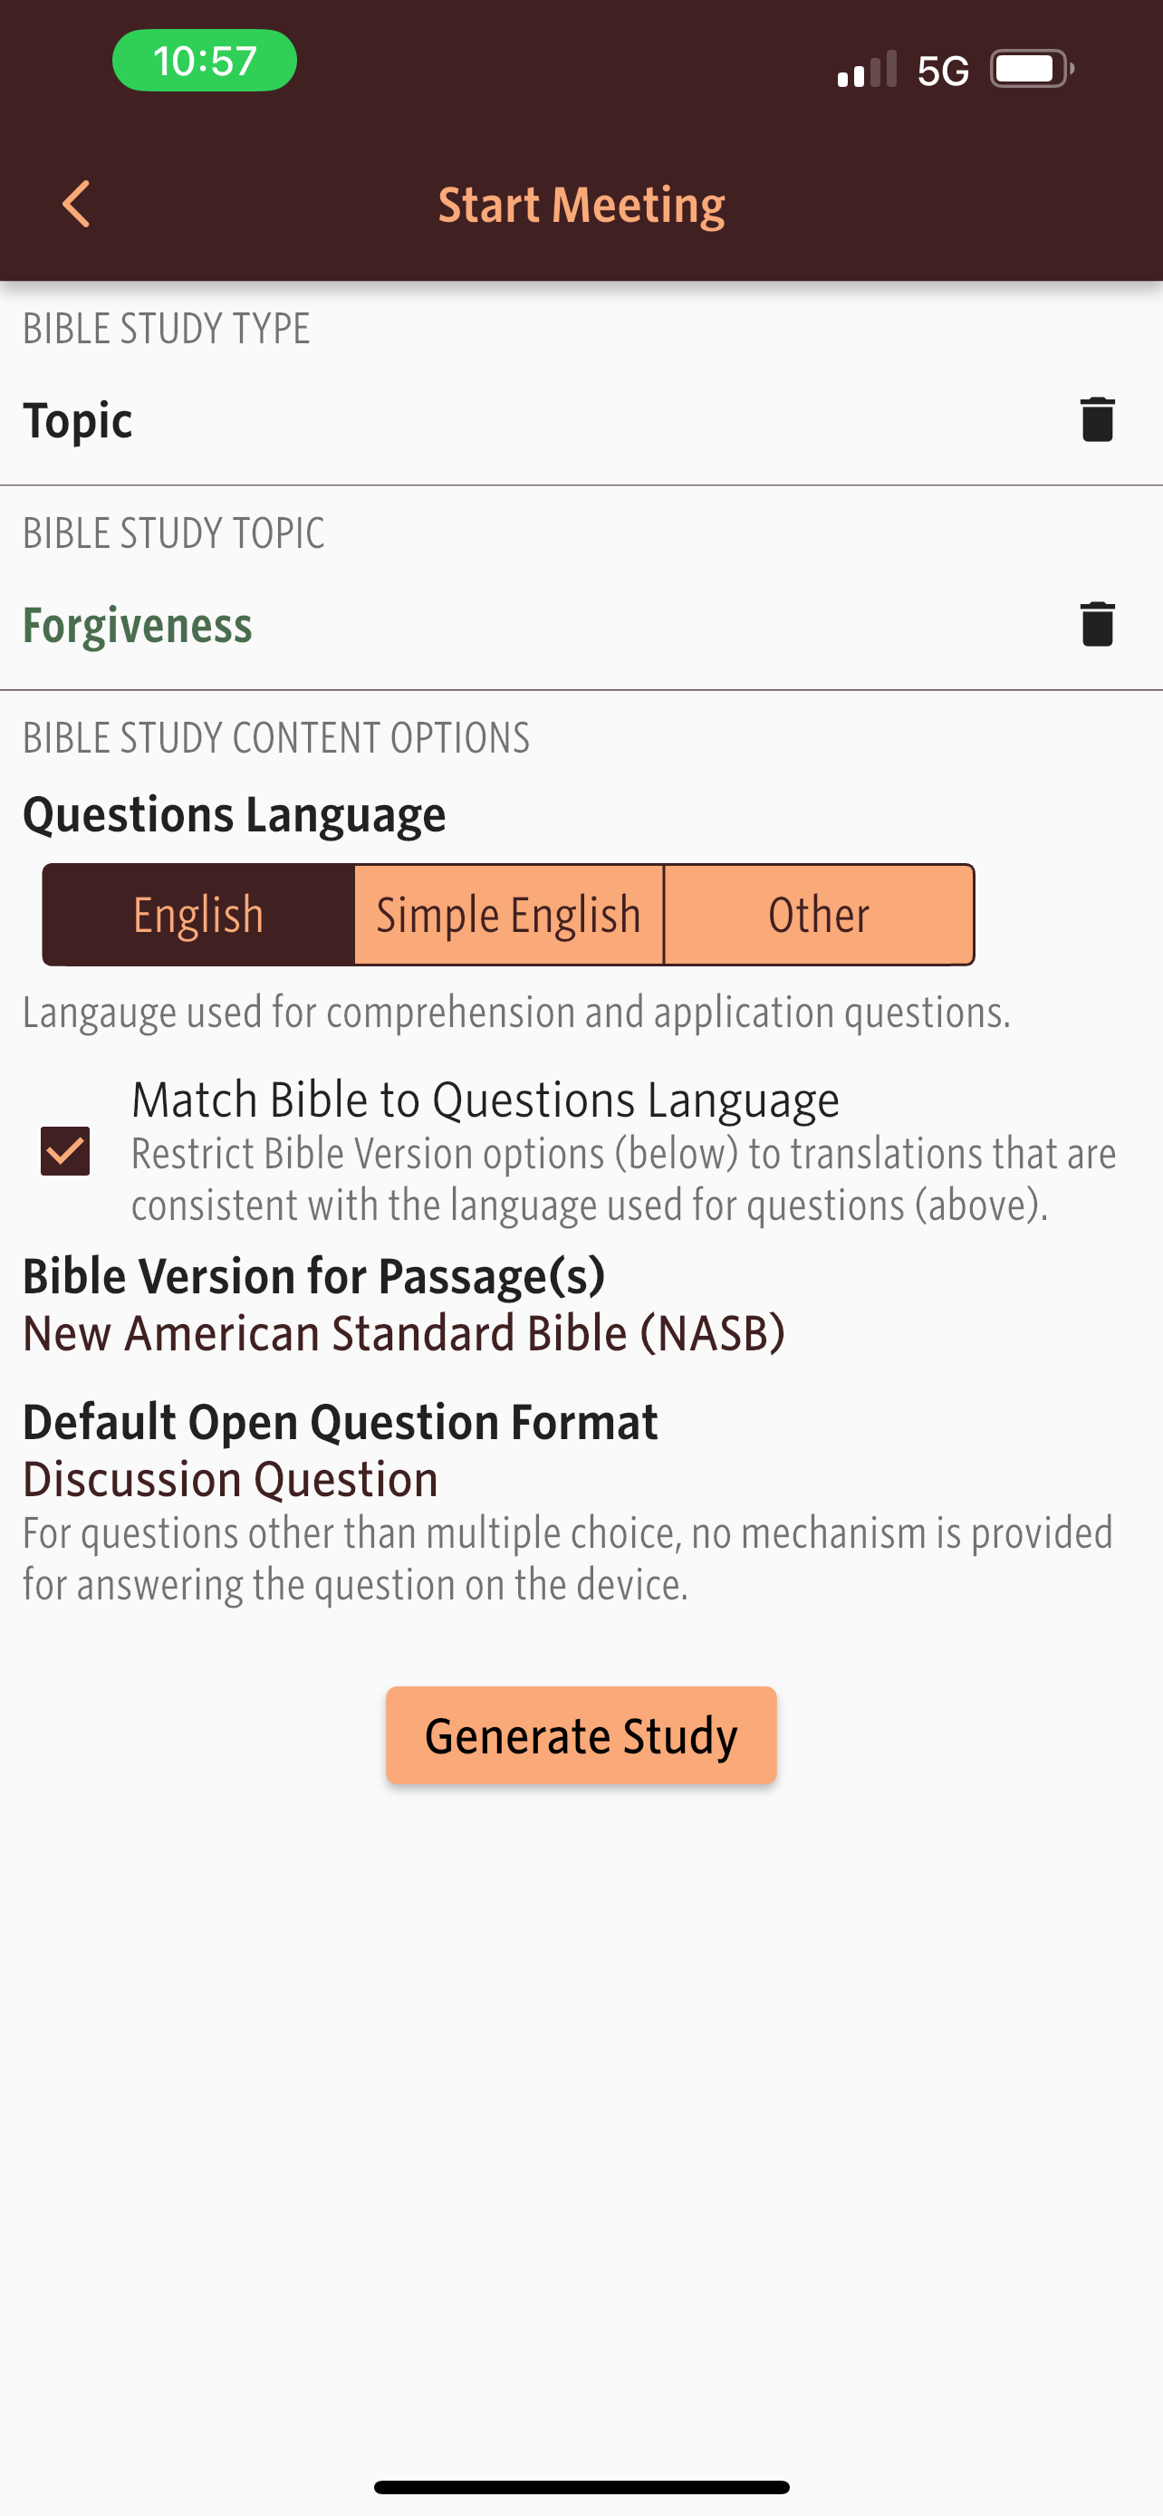
Task: Tap the Match Bible to Questions Language label
Action: tap(485, 1100)
